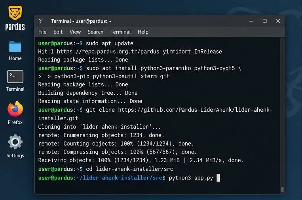Click 'Reading state information... Done' line
This screenshot has width=302, height=200.
coord(90,101)
